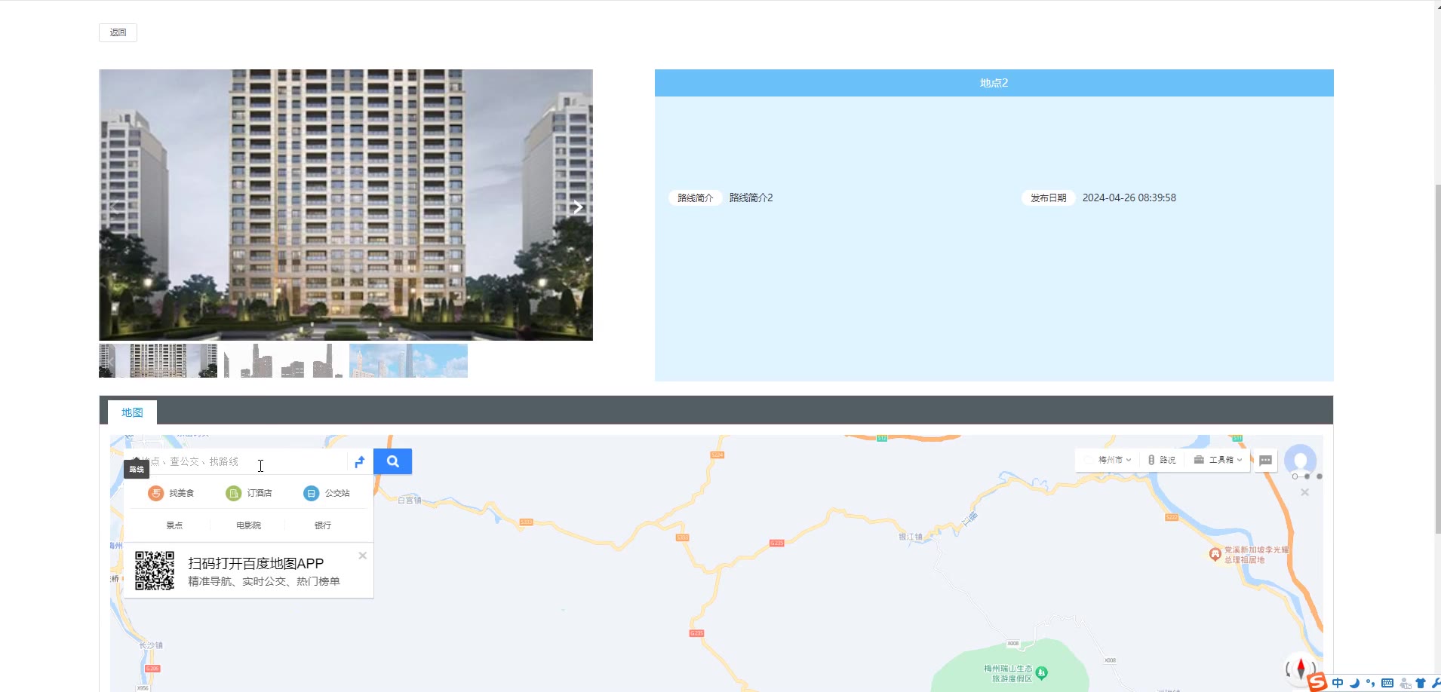Click the user avatar login icon
Viewport: 1441px width, 692px height.
click(x=1300, y=459)
